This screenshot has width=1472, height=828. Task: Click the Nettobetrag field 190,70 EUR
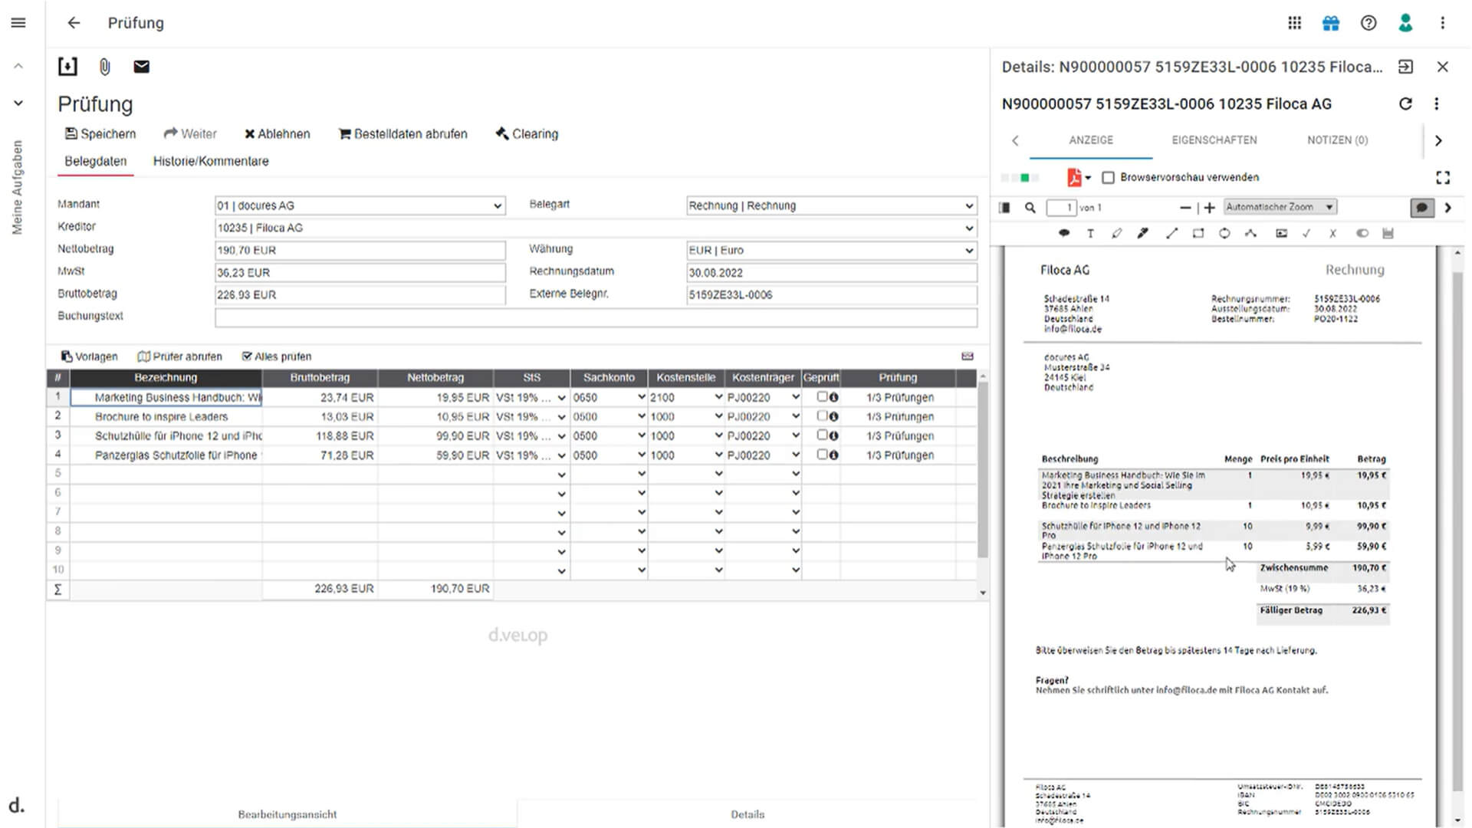click(360, 250)
